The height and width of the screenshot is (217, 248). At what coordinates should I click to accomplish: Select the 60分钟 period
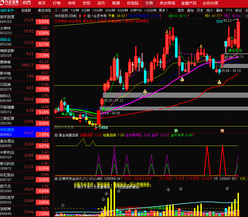pyautogui.click(x=123, y=10)
